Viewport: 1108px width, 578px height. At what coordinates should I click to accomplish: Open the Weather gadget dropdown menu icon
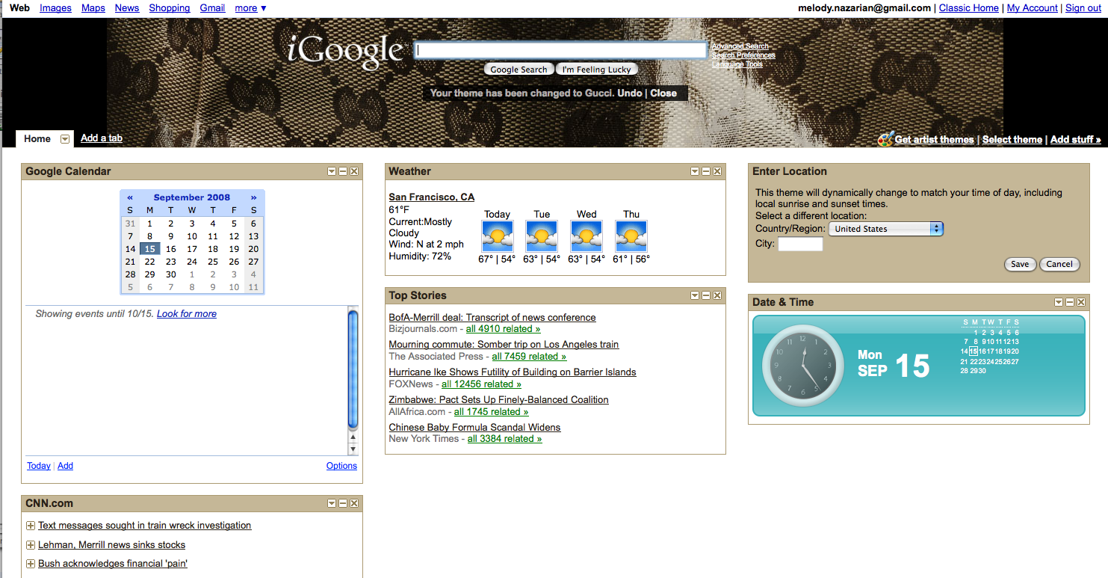coord(695,171)
